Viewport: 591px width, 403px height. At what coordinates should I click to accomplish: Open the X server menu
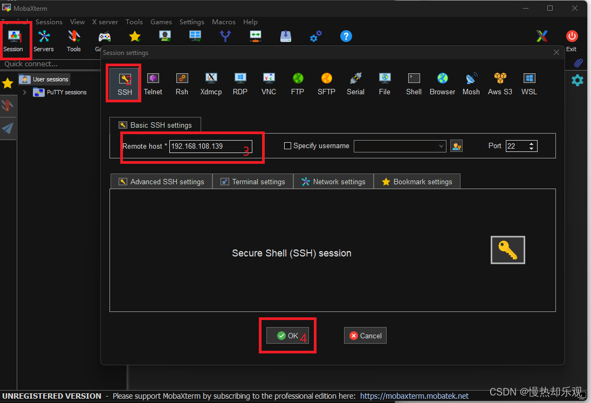pos(105,22)
